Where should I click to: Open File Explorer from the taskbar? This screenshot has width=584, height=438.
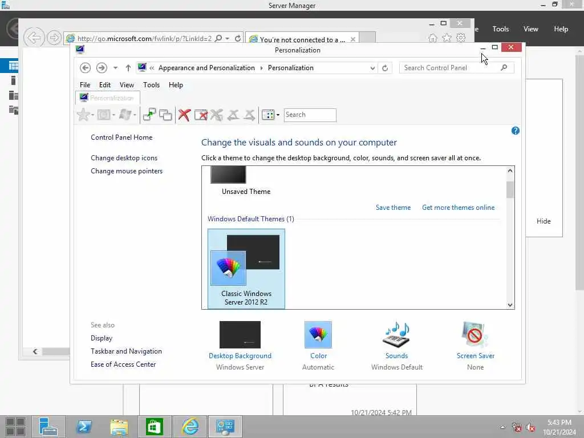(x=119, y=427)
